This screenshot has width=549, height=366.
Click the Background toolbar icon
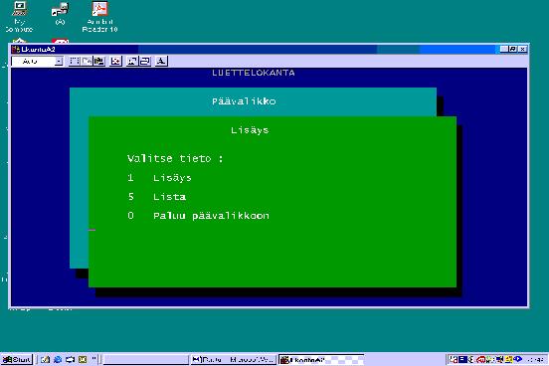click(145, 62)
